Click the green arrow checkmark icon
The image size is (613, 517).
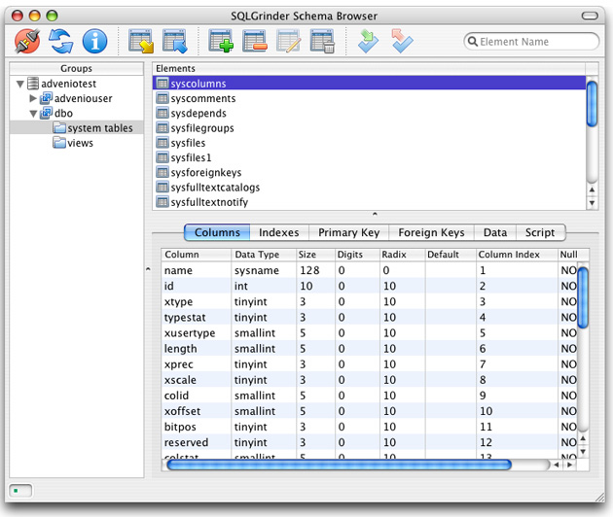pyautogui.click(x=368, y=41)
